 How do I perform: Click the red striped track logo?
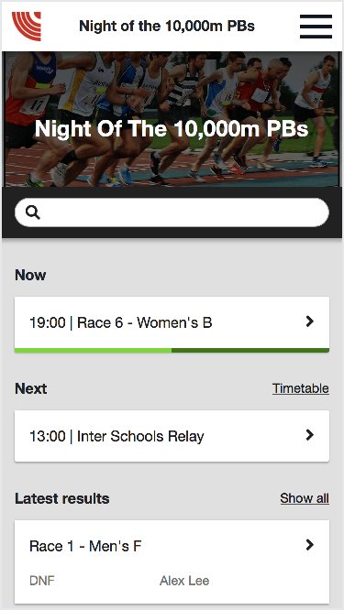click(x=26, y=27)
